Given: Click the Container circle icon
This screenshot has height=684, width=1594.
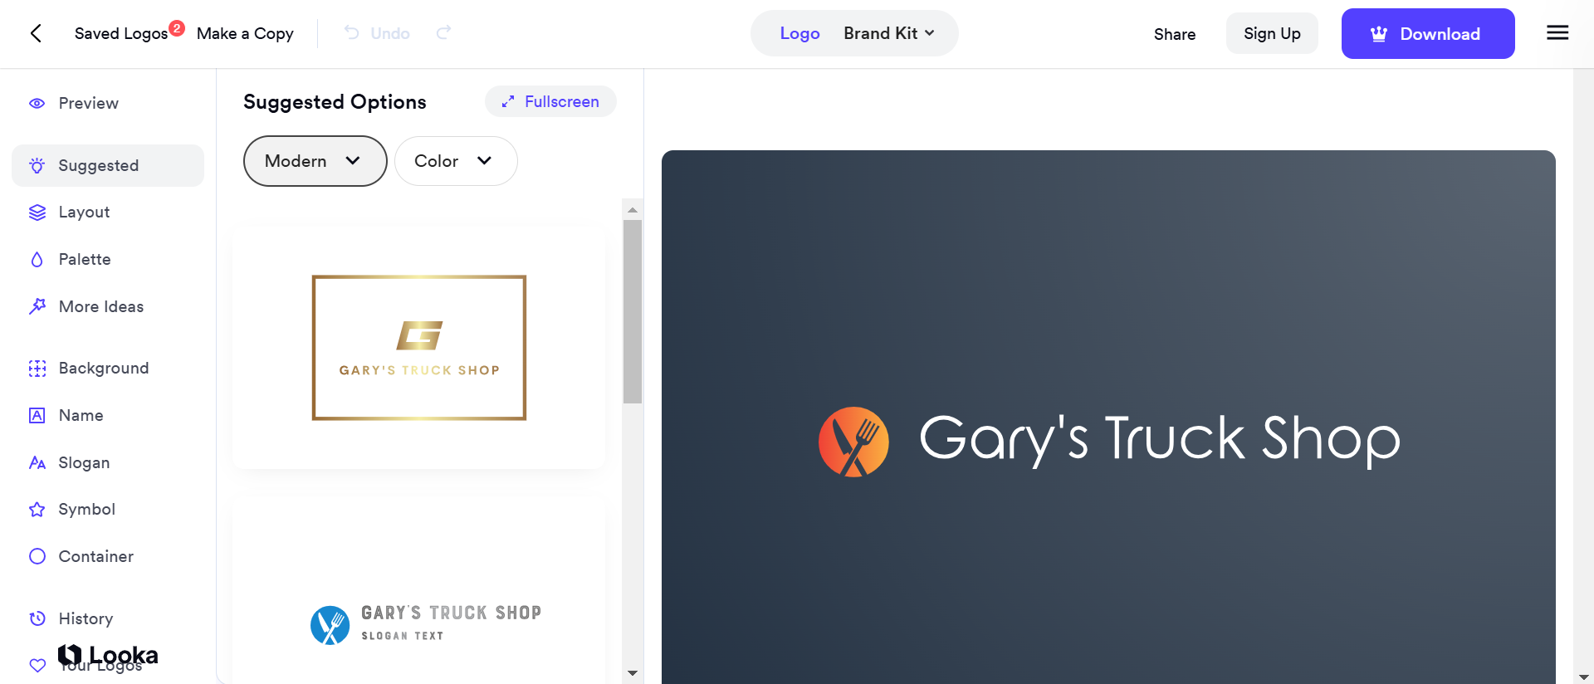Looking at the screenshot, I should pyautogui.click(x=37, y=556).
